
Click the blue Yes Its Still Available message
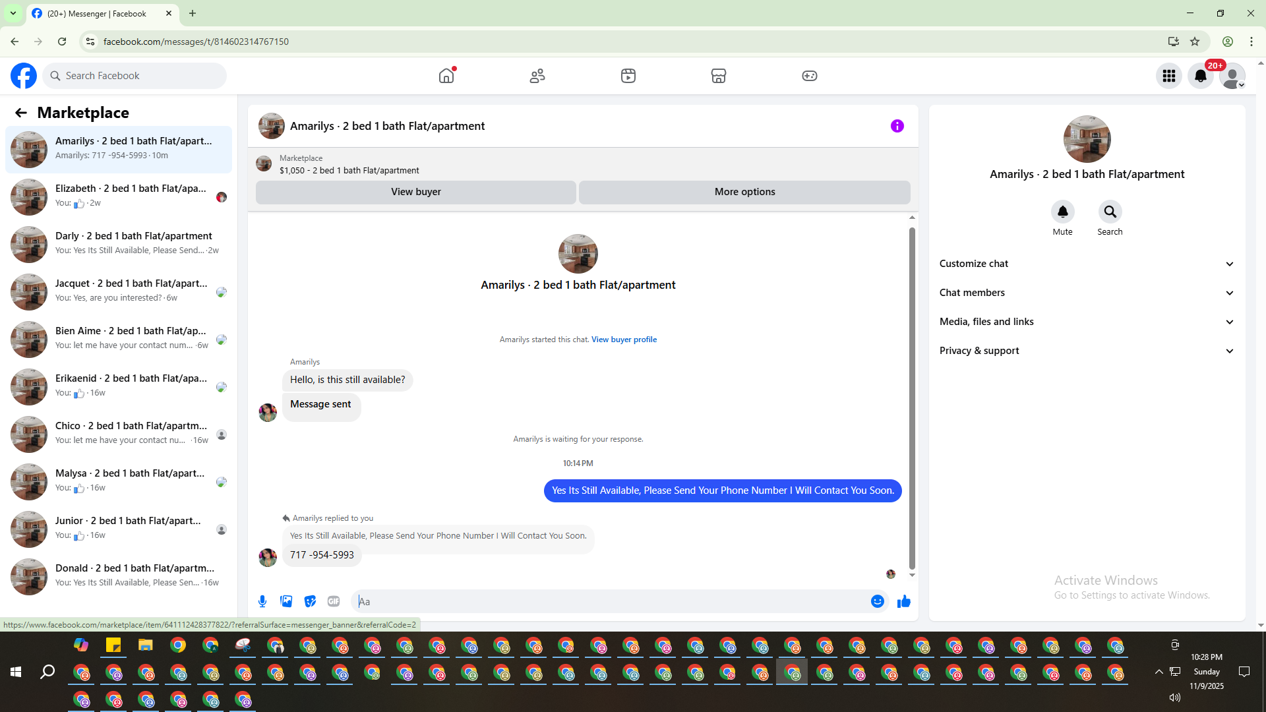(x=723, y=490)
